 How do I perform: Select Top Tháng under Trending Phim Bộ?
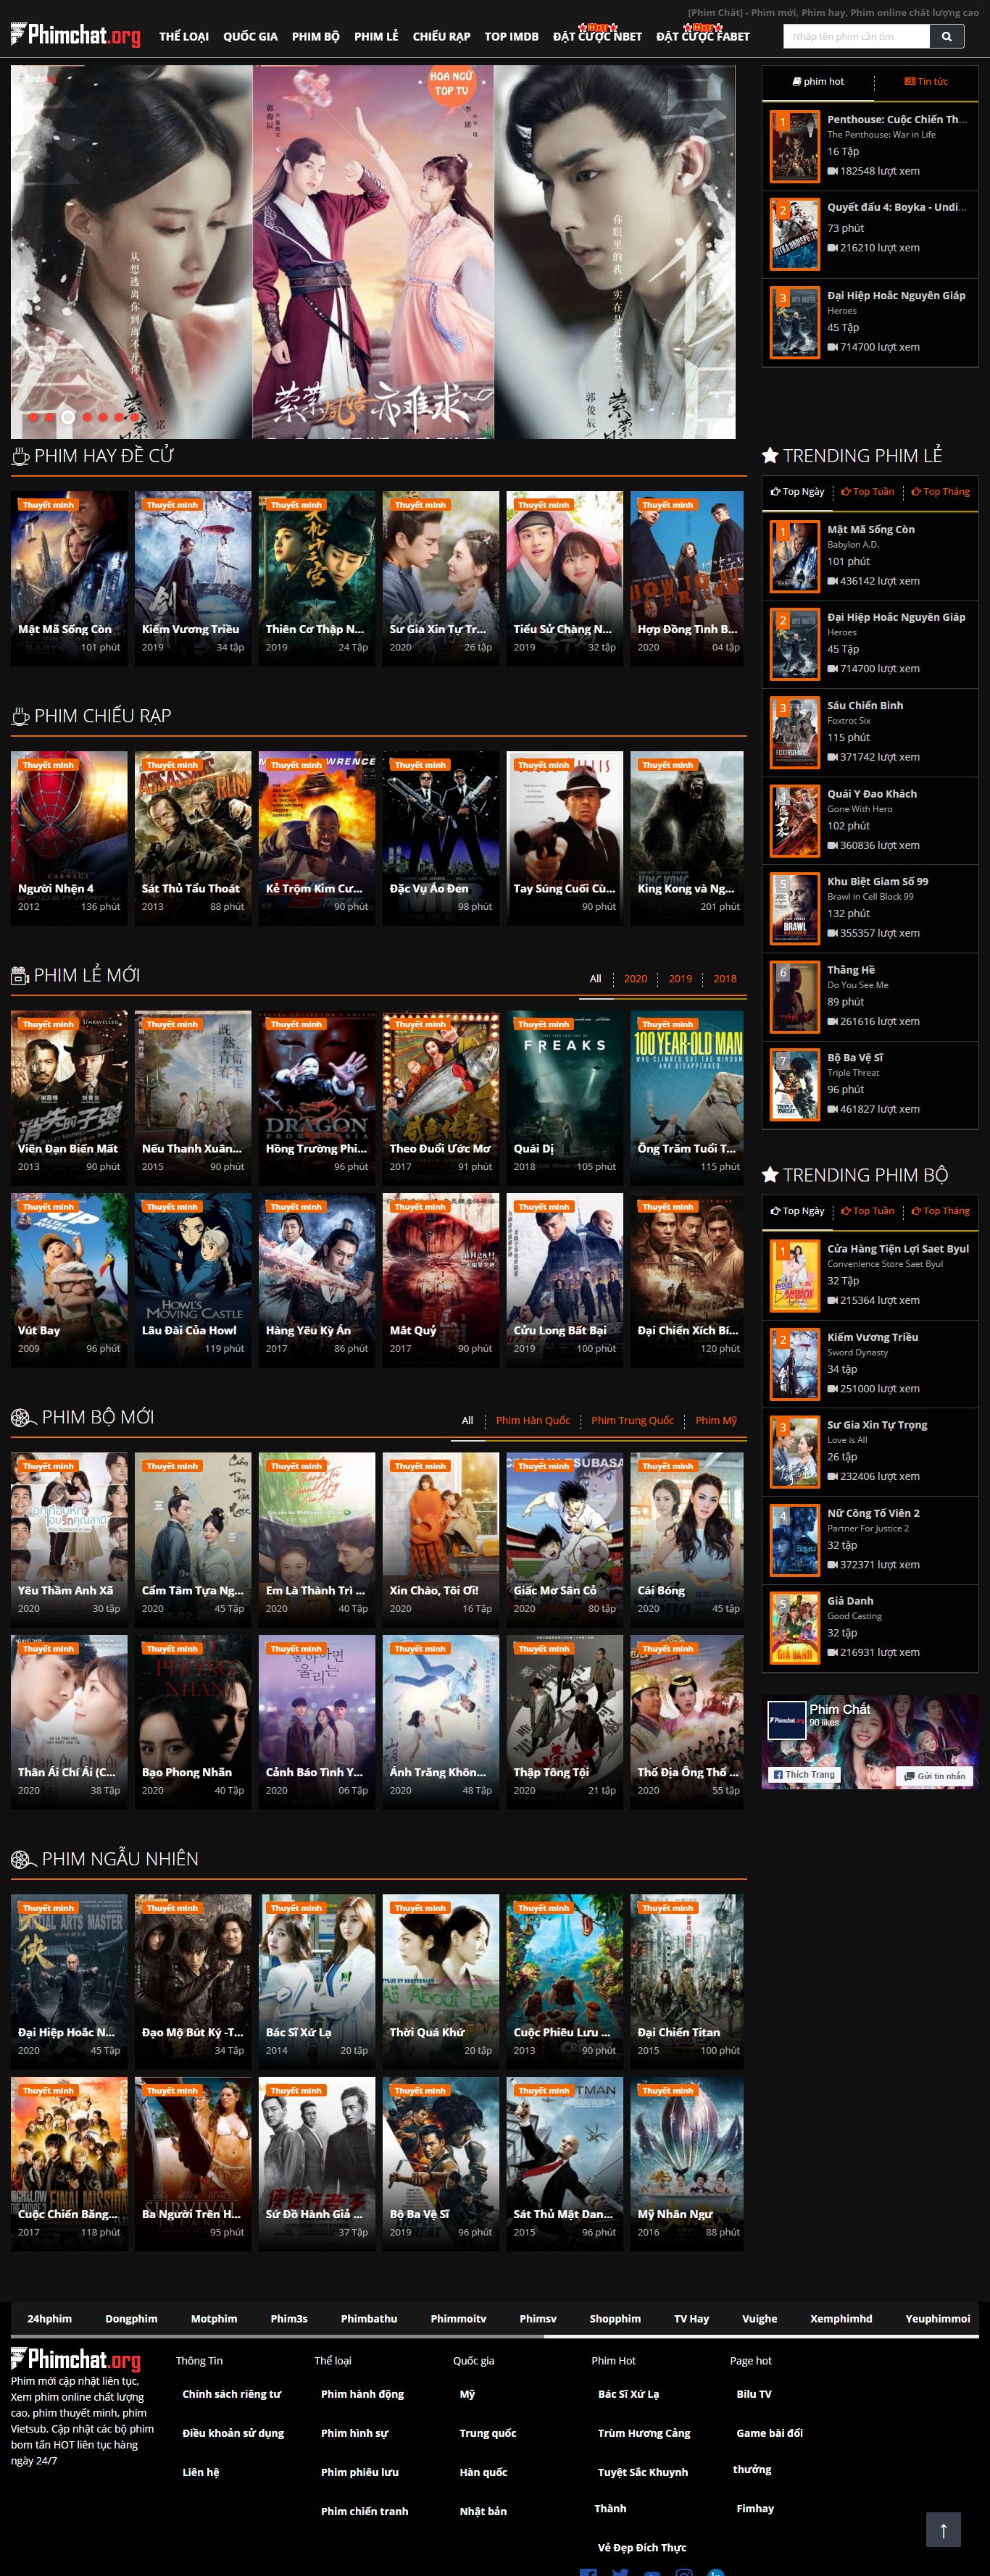coord(940,1211)
